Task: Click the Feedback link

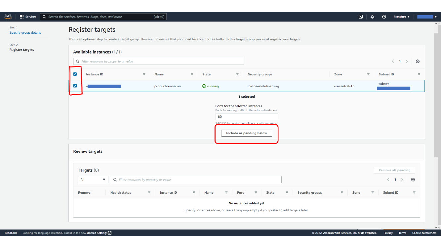Action: (11, 233)
